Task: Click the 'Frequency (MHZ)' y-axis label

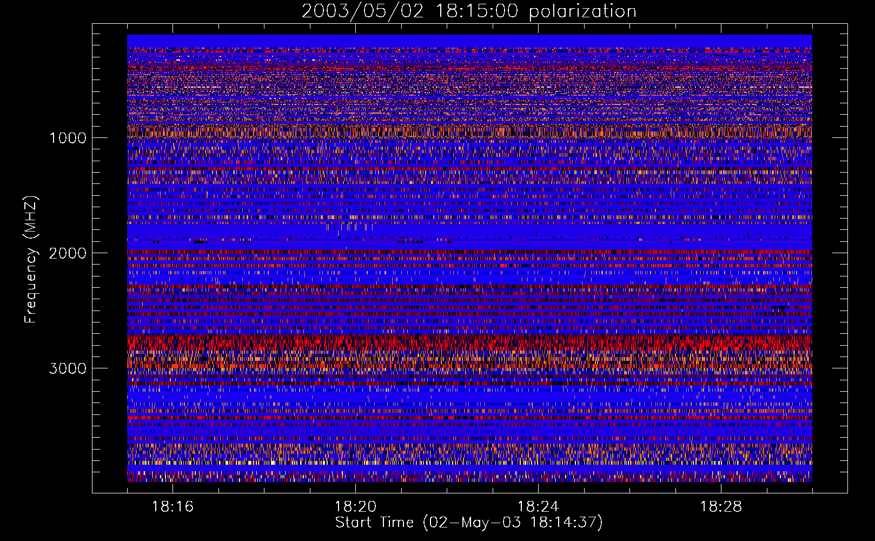Action: coord(30,260)
